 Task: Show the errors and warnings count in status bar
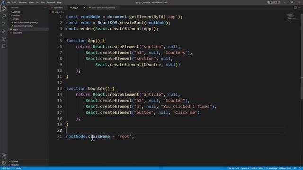click(6, 168)
